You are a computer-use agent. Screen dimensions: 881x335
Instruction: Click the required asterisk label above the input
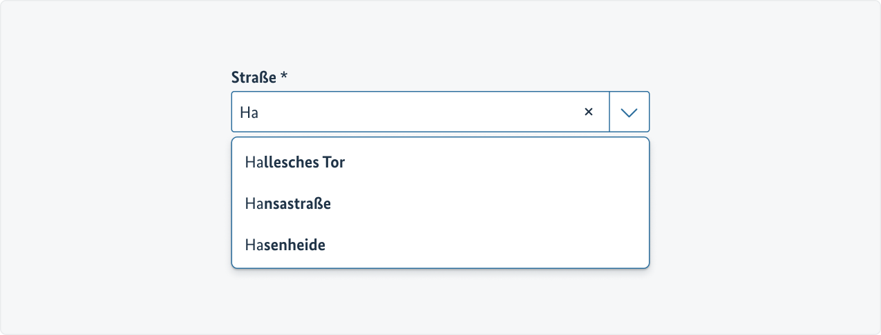pos(283,77)
